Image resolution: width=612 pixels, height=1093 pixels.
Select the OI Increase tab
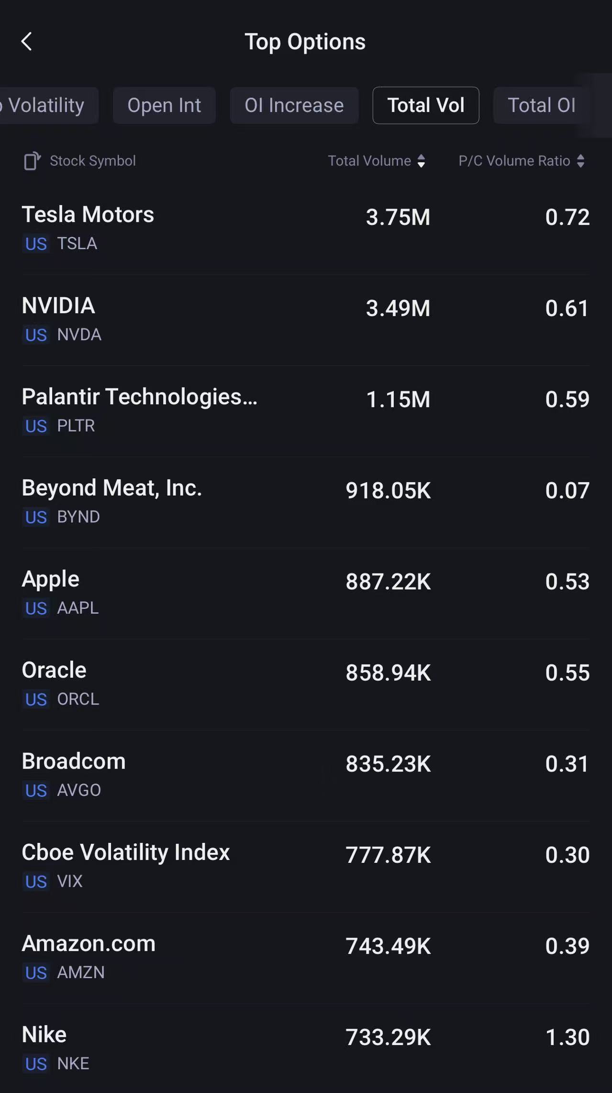(x=294, y=105)
